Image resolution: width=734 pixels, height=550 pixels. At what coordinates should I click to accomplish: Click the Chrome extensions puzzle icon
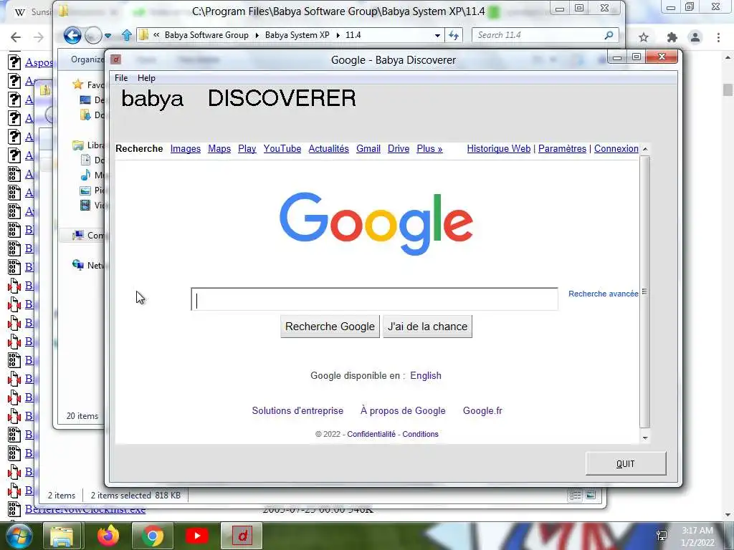coord(672,37)
